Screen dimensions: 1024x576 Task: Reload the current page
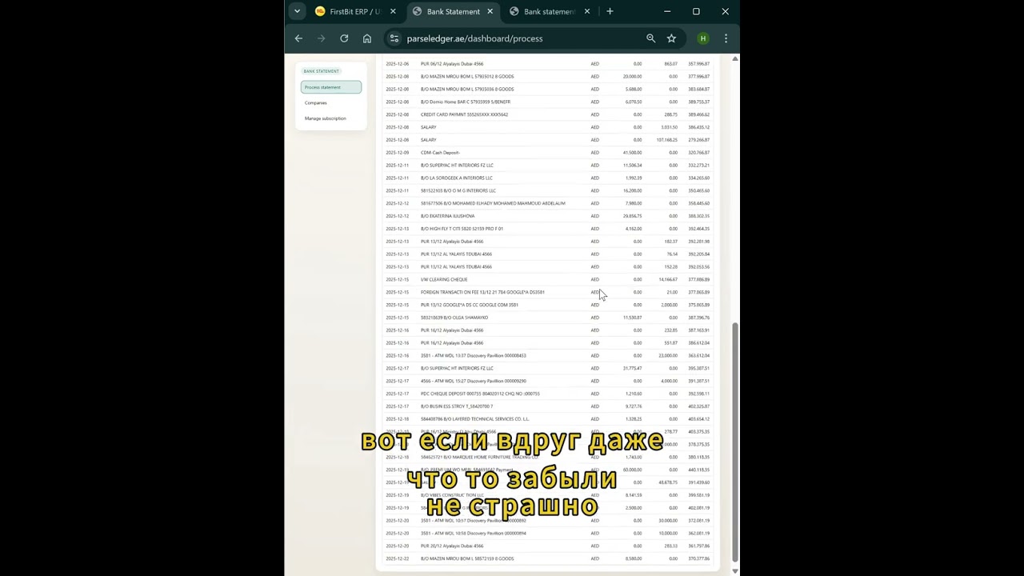344,38
